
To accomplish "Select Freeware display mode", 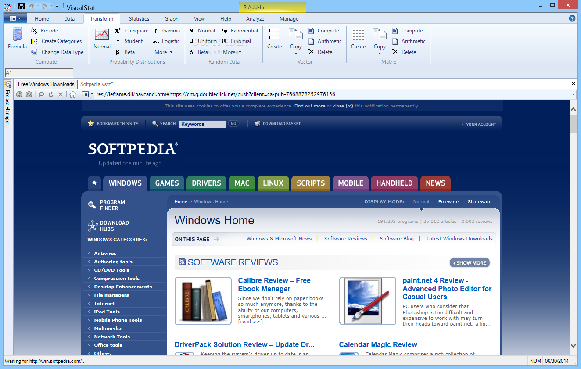I will (x=448, y=202).
